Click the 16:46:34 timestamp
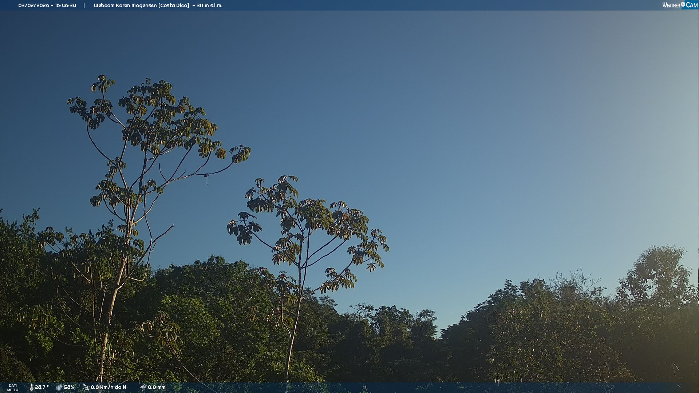This screenshot has height=393, width=699. [66, 5]
